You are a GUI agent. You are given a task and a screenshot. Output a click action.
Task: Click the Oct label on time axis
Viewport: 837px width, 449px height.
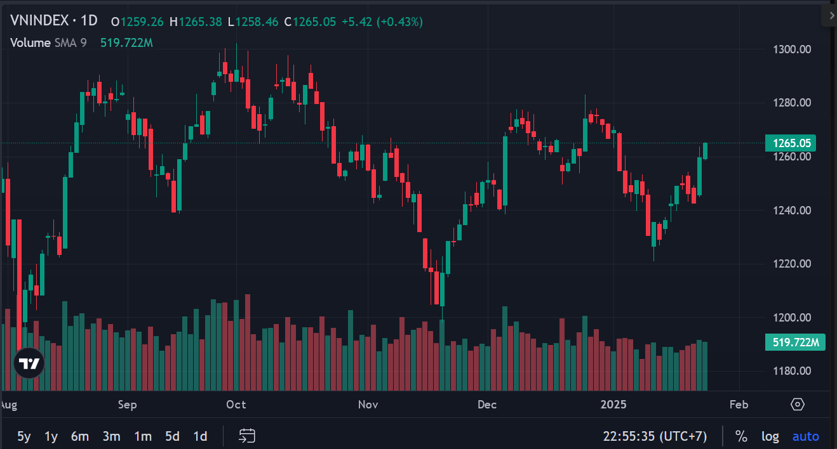[236, 405]
